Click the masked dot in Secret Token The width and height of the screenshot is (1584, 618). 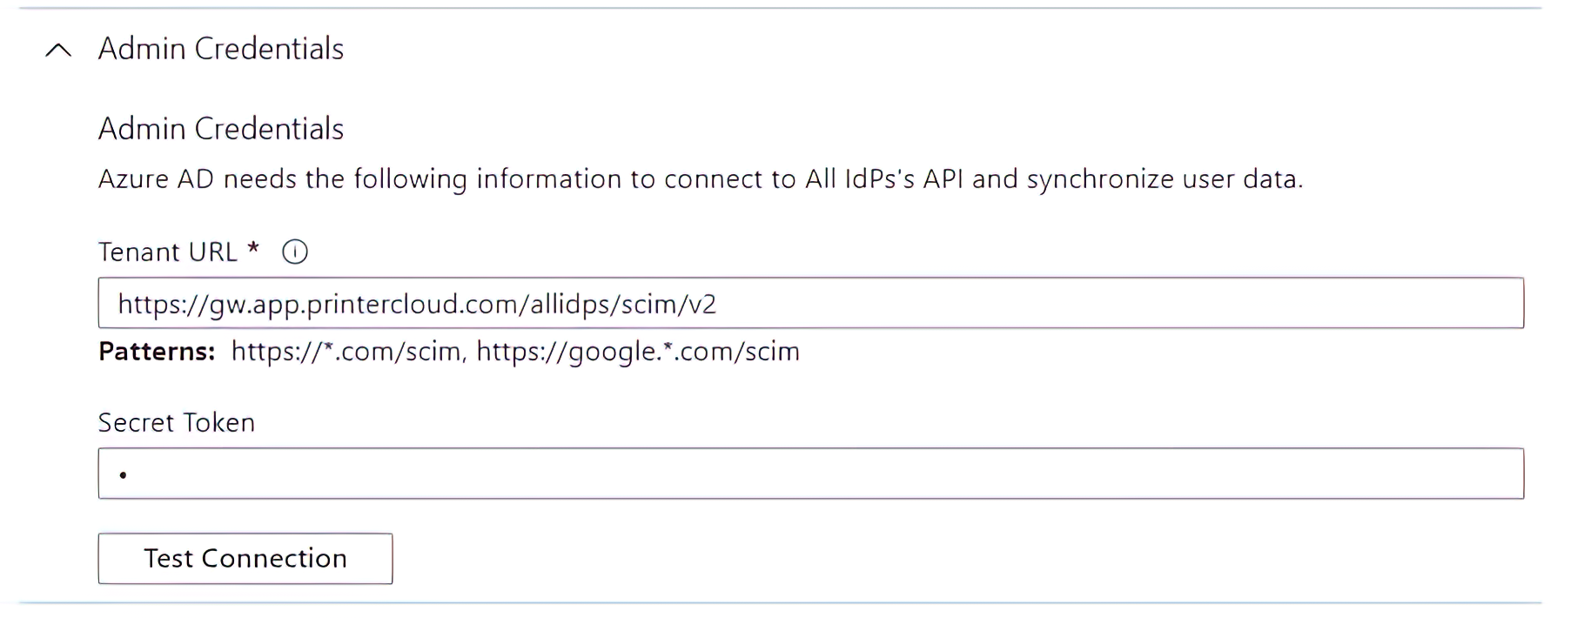click(x=124, y=475)
